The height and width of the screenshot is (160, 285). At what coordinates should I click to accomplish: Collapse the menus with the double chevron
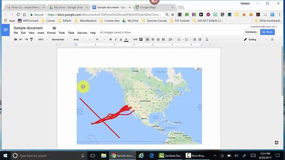pos(272,40)
